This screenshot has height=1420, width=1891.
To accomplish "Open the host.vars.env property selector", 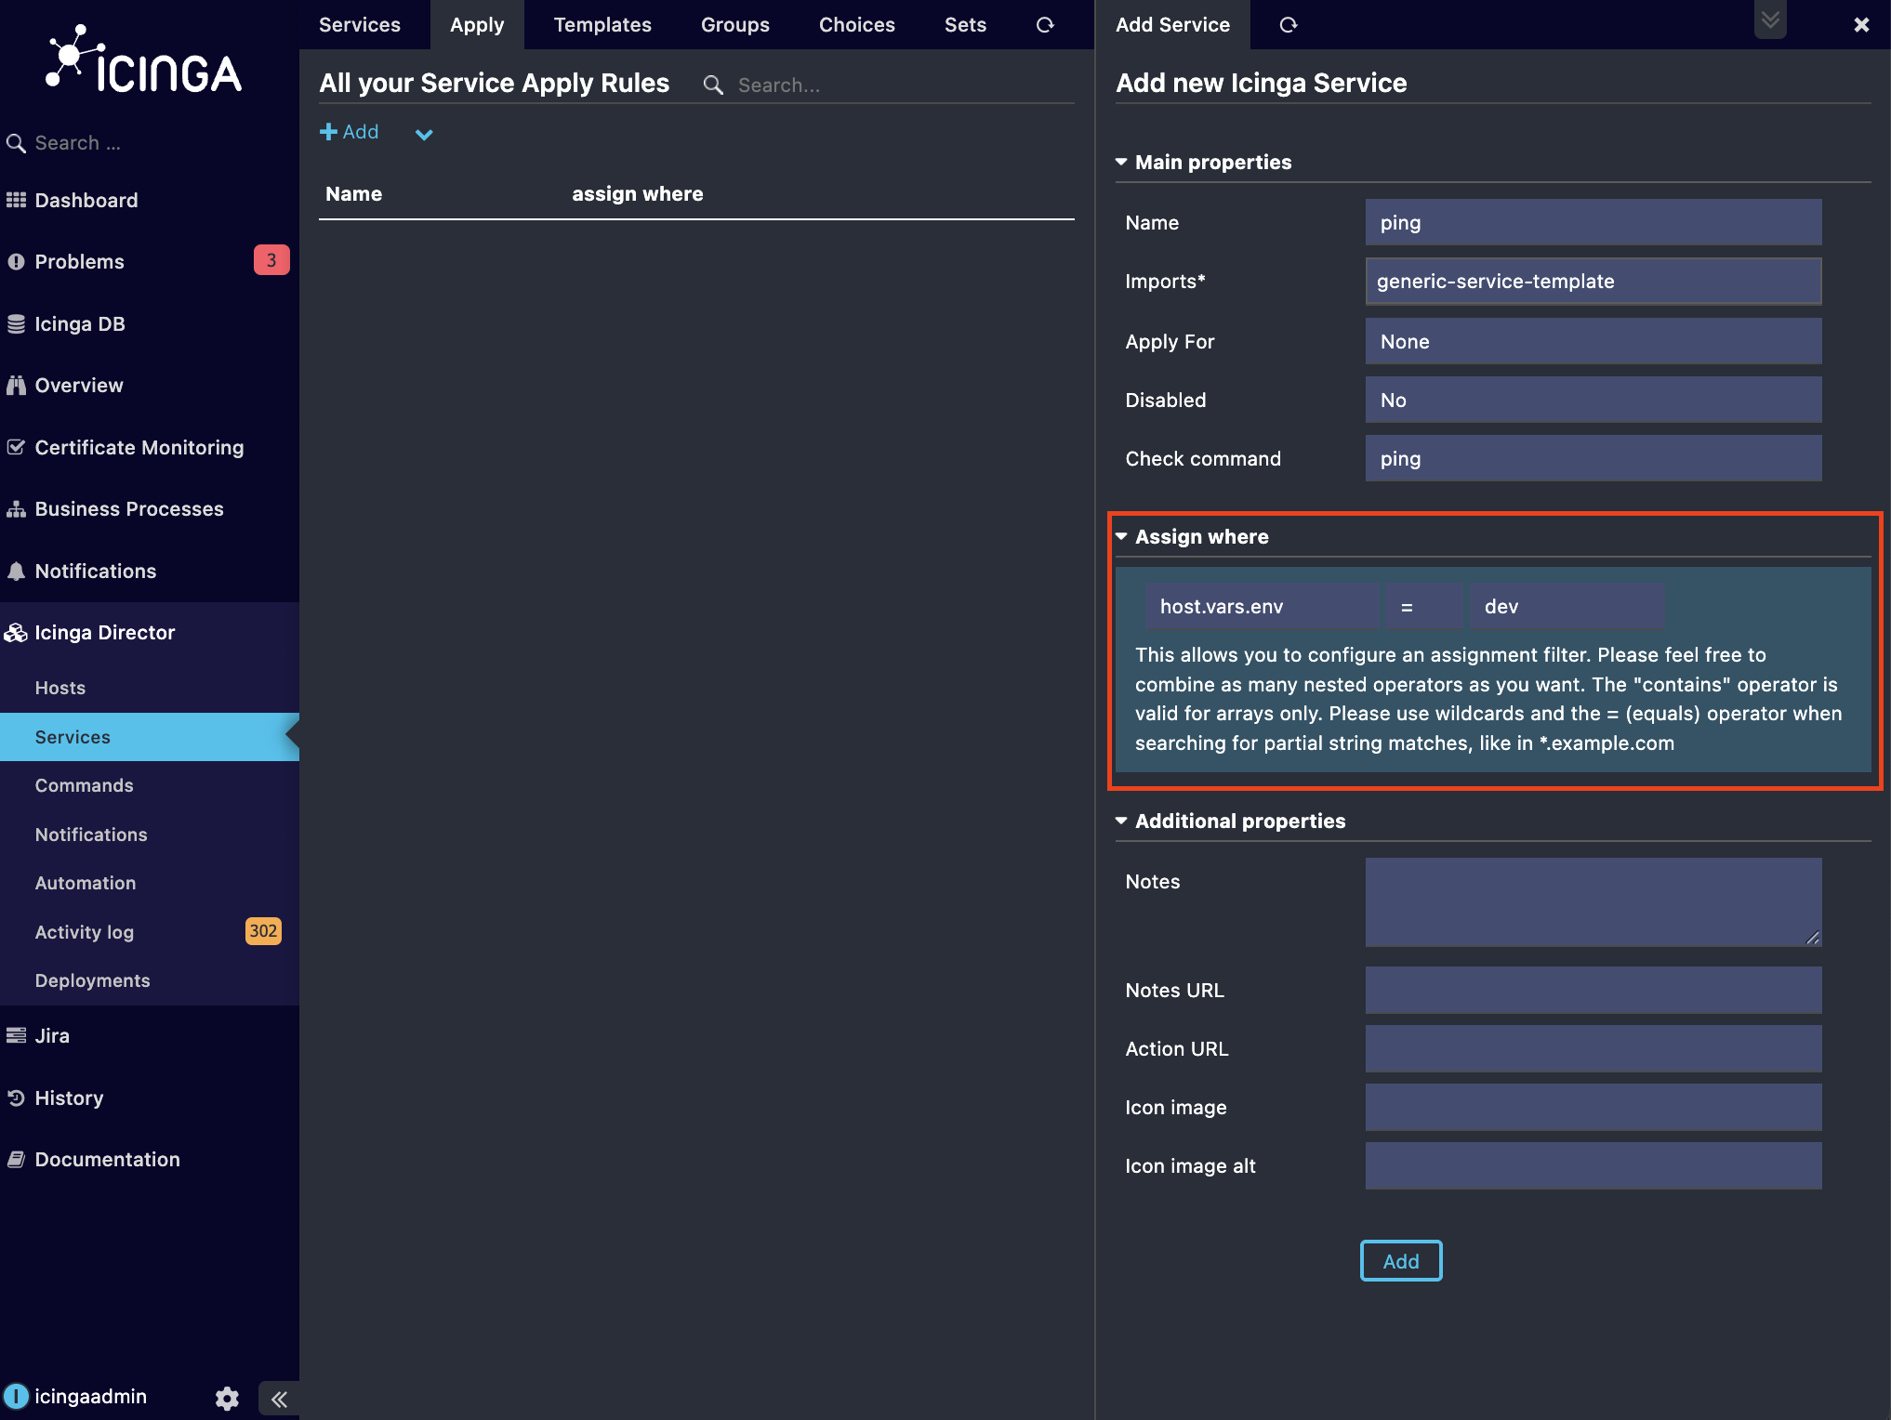I will click(1262, 606).
